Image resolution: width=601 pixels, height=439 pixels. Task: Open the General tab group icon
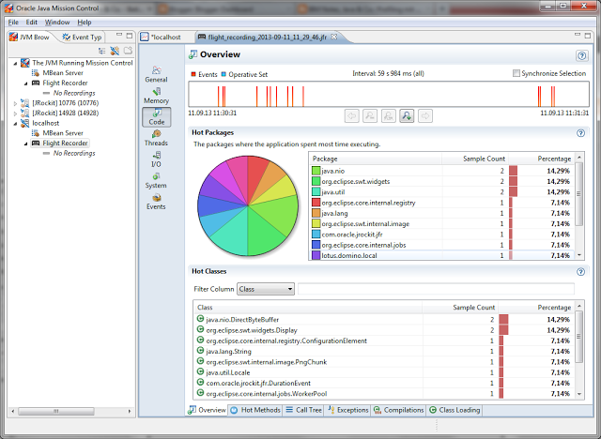[x=156, y=71]
